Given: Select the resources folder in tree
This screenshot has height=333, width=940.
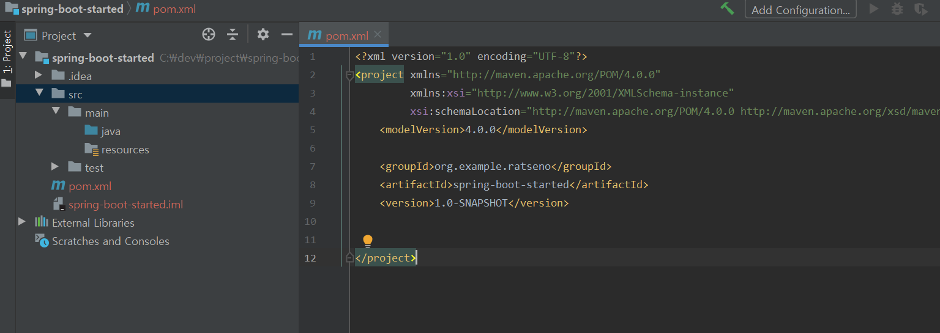Looking at the screenshot, I should pos(125,149).
